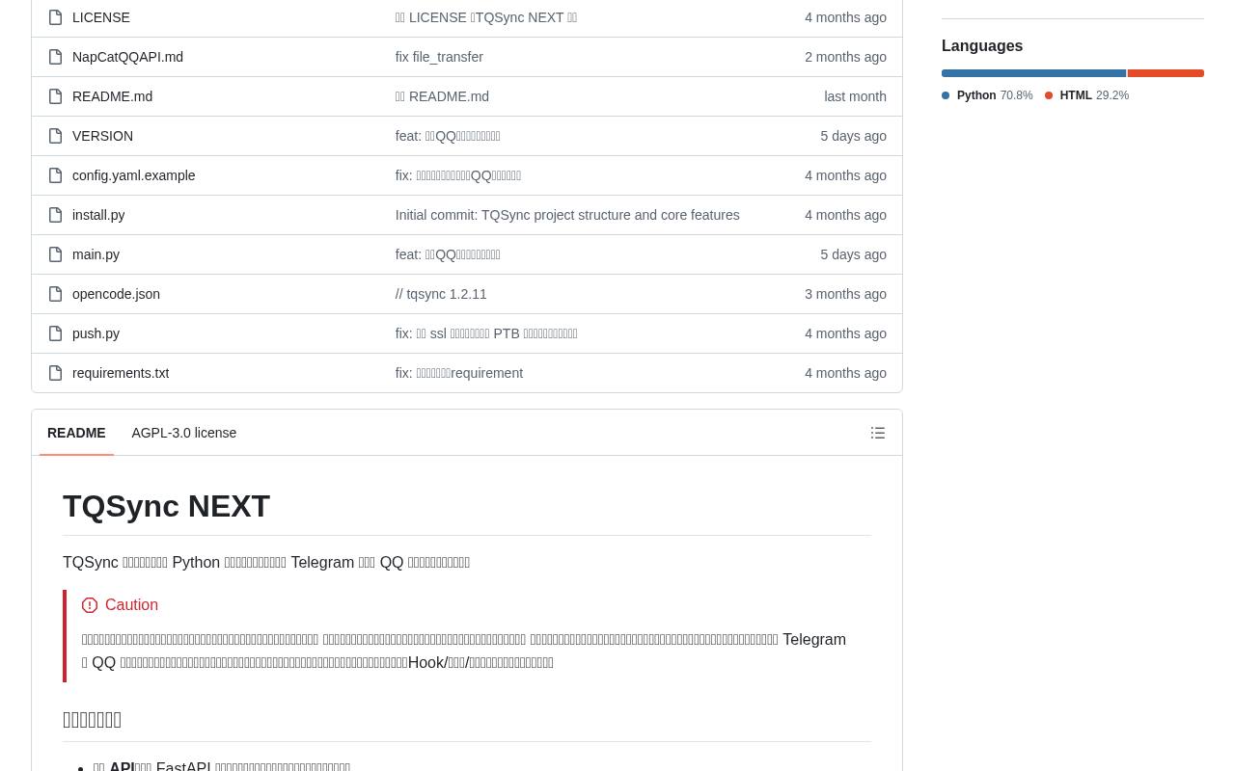This screenshot has width=1235, height=771.
Task: Click '4 months ago' timestamp for LICENSE
Action: pos(845,17)
